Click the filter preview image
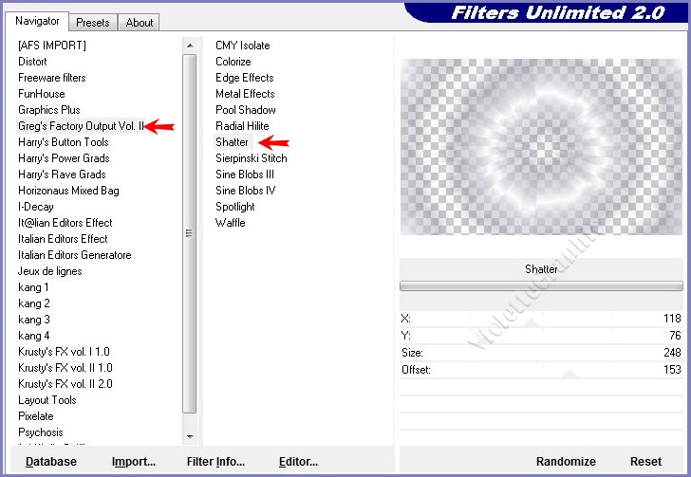The height and width of the screenshot is (477, 691). pos(541,147)
